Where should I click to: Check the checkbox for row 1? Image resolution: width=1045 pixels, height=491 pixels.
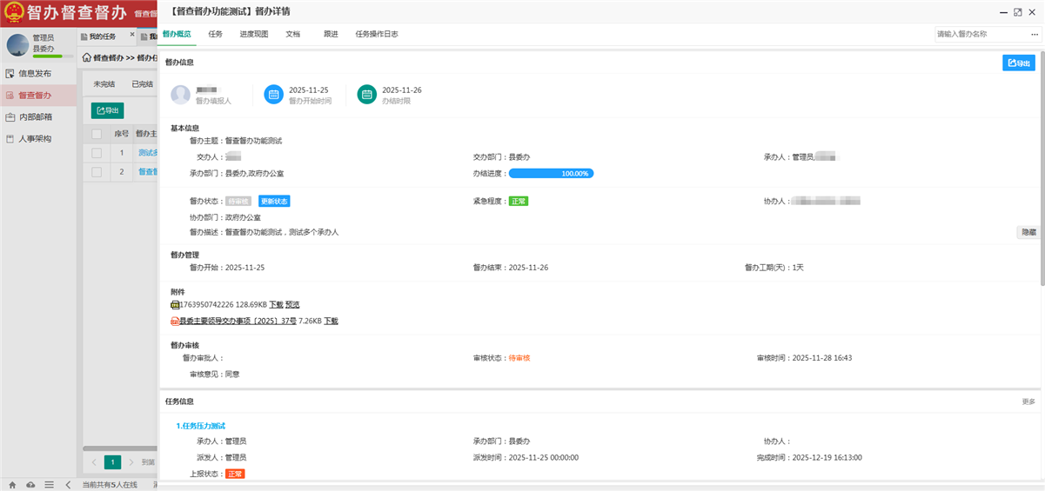[x=97, y=153]
